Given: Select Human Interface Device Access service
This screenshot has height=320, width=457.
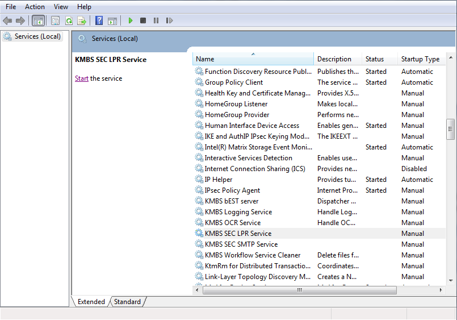Looking at the screenshot, I should click(320, 125).
